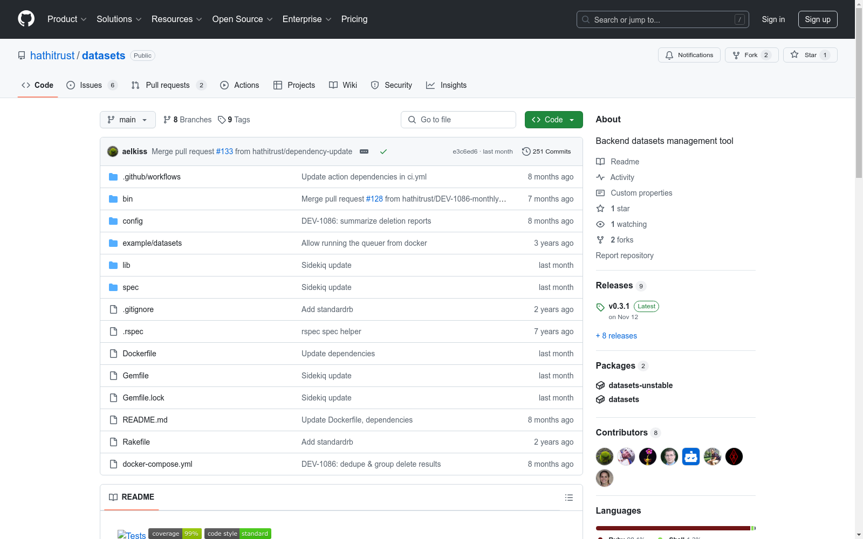The width and height of the screenshot is (863, 539).
Task: Fork the datasets repository
Action: coord(751,55)
